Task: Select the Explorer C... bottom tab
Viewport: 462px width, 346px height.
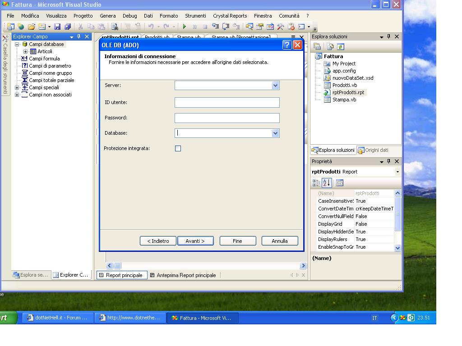Action: (x=71, y=275)
